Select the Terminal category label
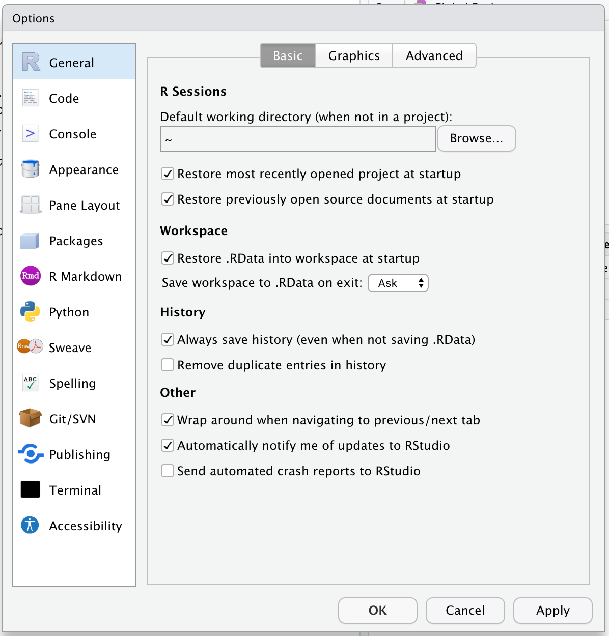The width and height of the screenshot is (609, 636). tap(75, 490)
